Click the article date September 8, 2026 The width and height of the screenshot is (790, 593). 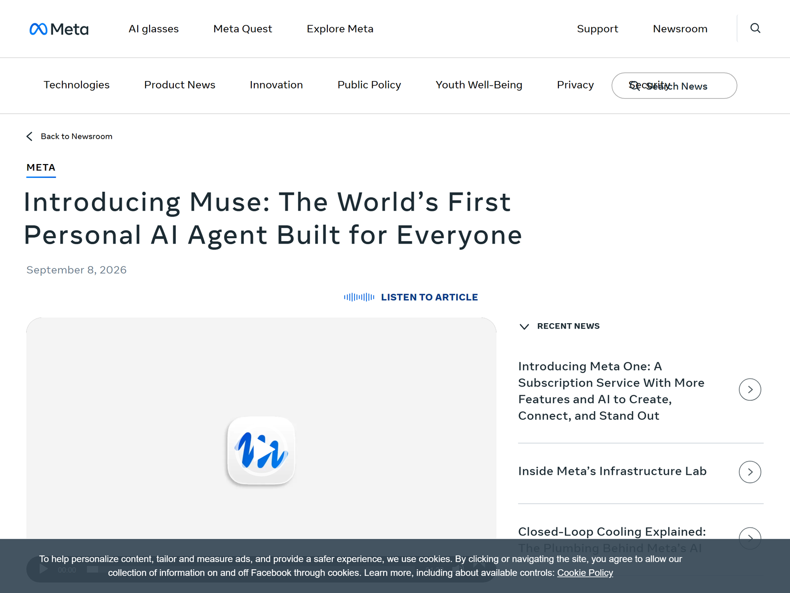pyautogui.click(x=77, y=270)
